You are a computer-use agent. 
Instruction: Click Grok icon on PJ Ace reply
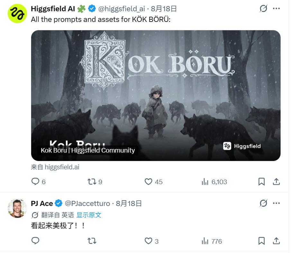(x=263, y=203)
